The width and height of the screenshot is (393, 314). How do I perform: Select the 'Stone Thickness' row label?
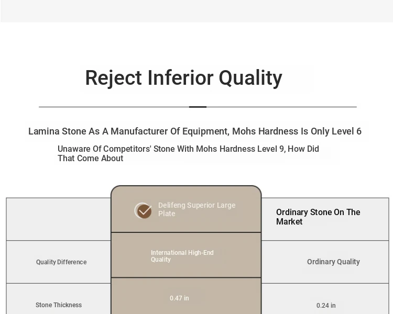click(59, 305)
